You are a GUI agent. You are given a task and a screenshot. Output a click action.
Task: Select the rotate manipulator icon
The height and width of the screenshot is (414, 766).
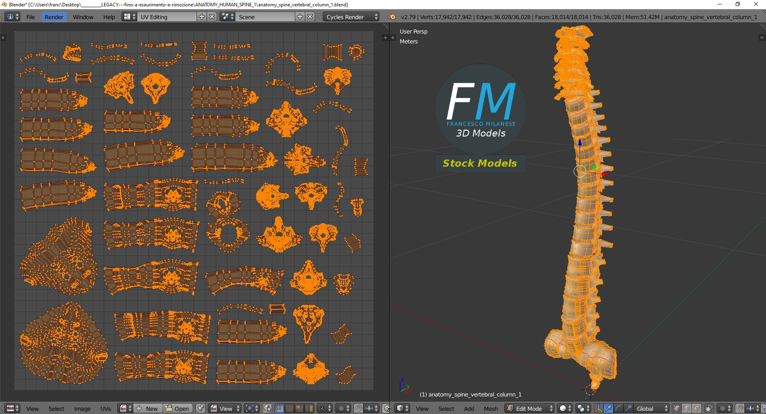pyautogui.click(x=619, y=408)
